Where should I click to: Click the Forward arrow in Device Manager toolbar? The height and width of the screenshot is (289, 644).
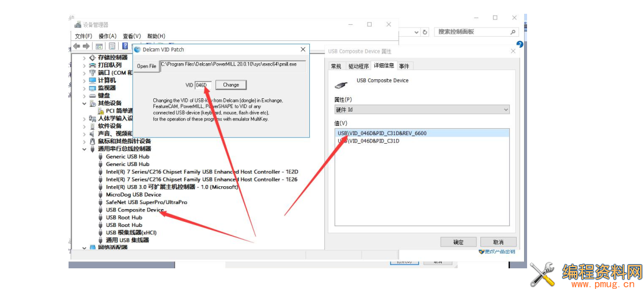[x=86, y=46]
